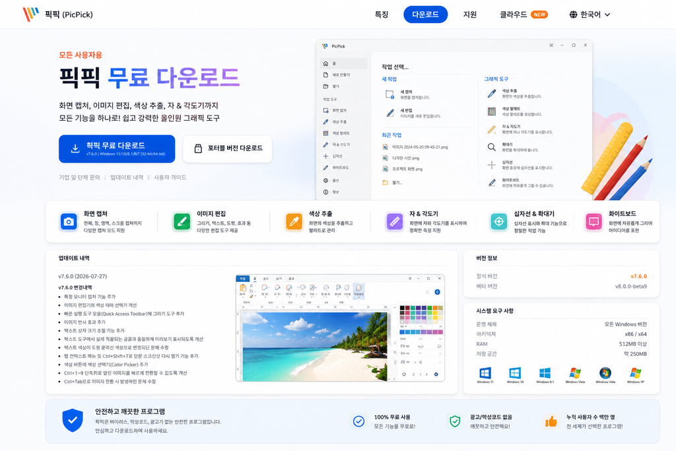Click the 십자선 & 확대기 feature title
The height and width of the screenshot is (451, 676).
(534, 213)
